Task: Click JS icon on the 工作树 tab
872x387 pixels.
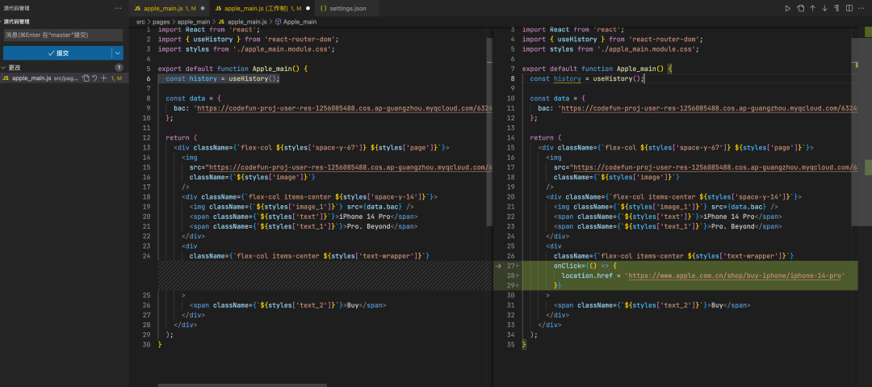Action: (x=219, y=8)
